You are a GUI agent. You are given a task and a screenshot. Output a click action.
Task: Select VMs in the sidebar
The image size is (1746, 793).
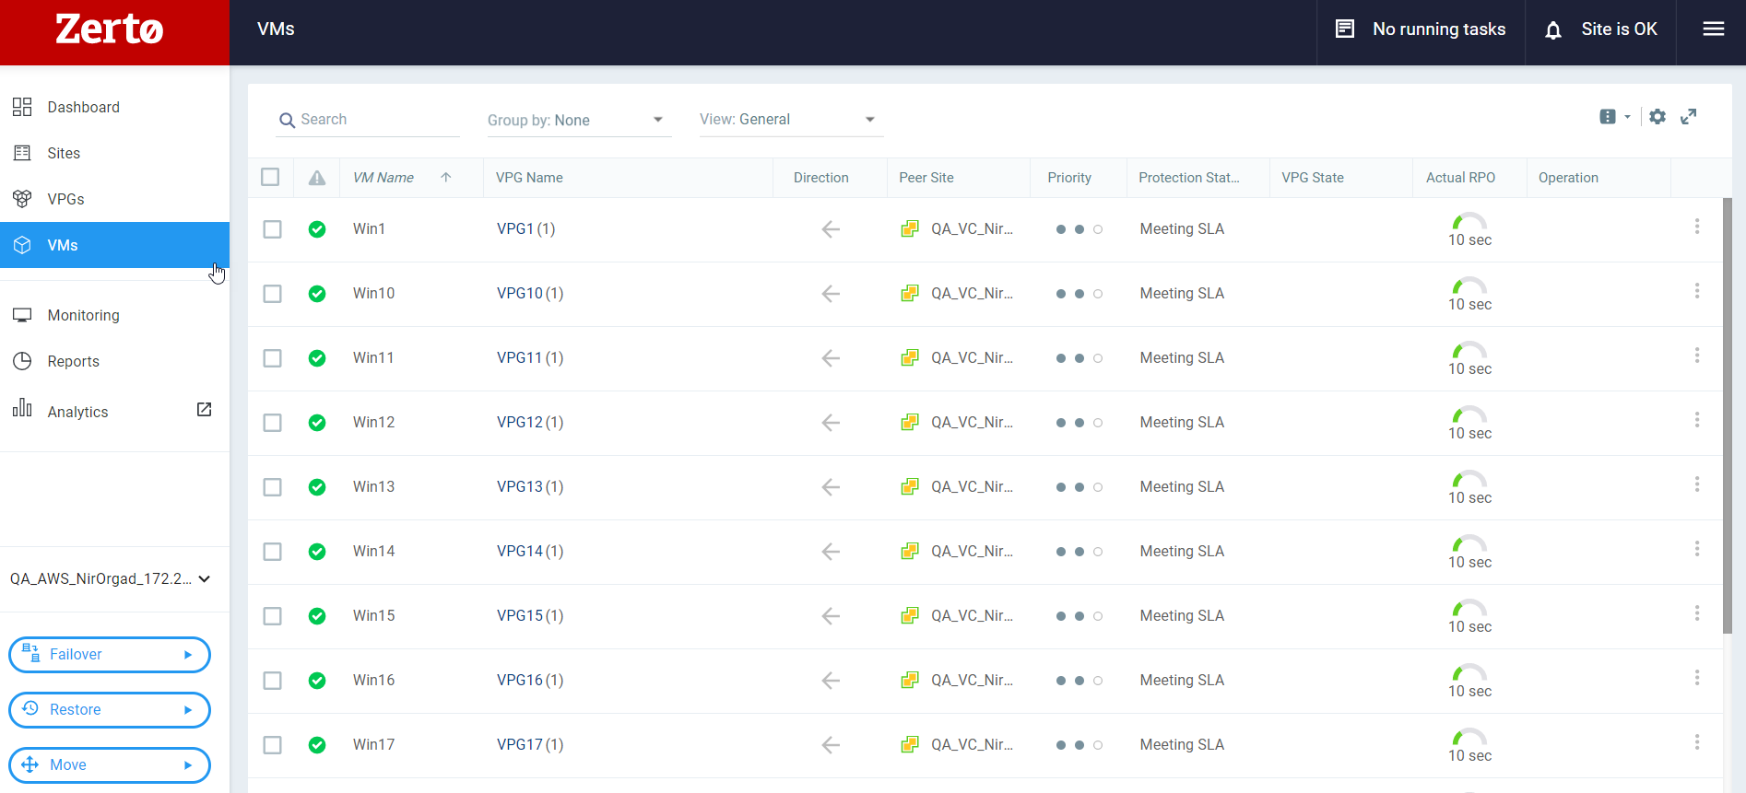click(114, 245)
